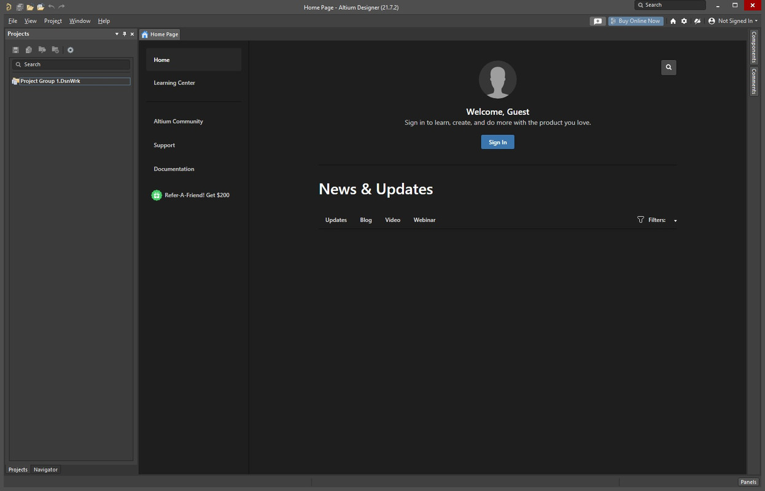Click the Save All Documents icon in title bar
Viewport: 765px width, 491px height.
coord(20,7)
